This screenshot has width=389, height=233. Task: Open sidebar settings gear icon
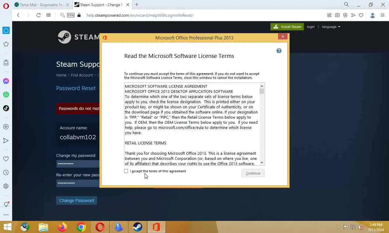(x=6, y=186)
